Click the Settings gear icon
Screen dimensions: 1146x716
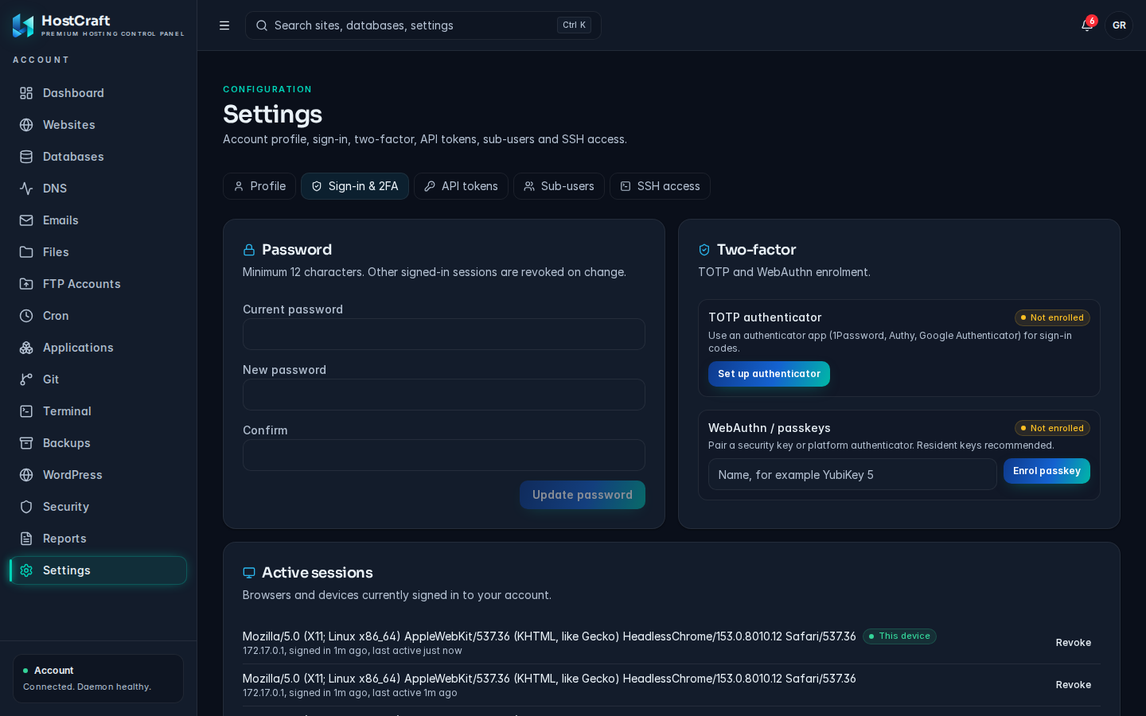(x=26, y=570)
